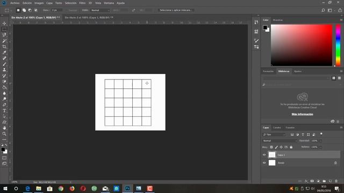Swap foreground and background colors

(6, 145)
